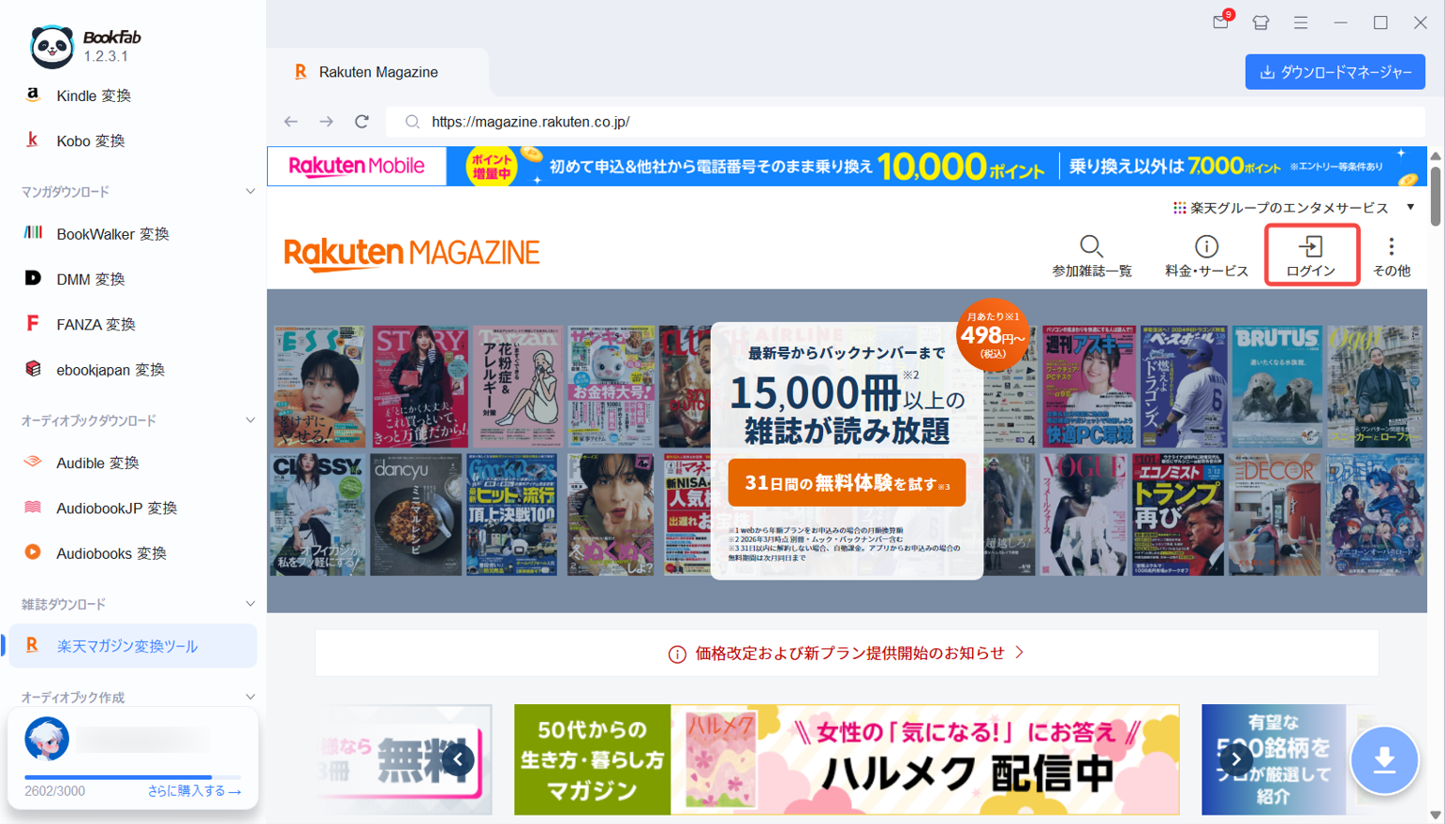Click 31日間の無料体験を試す button
This screenshot has width=1445, height=824.
tap(847, 482)
